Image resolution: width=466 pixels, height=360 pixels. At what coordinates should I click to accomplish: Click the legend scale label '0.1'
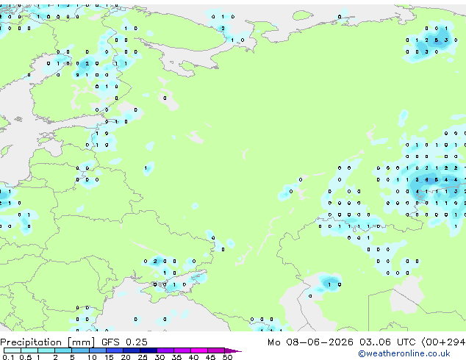tap(8, 357)
